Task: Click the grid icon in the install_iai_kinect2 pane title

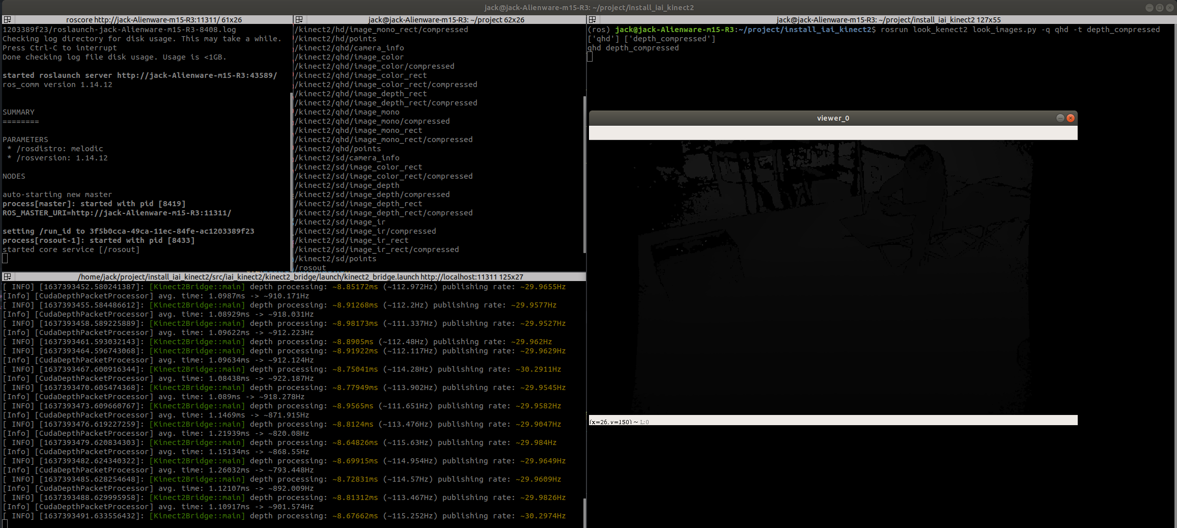Action: coord(592,19)
